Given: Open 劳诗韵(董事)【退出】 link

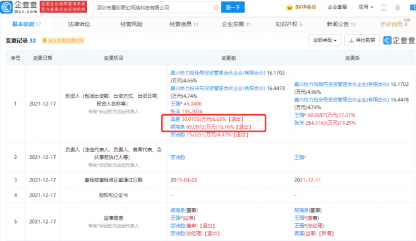Looking at the screenshot, I should [x=193, y=226].
